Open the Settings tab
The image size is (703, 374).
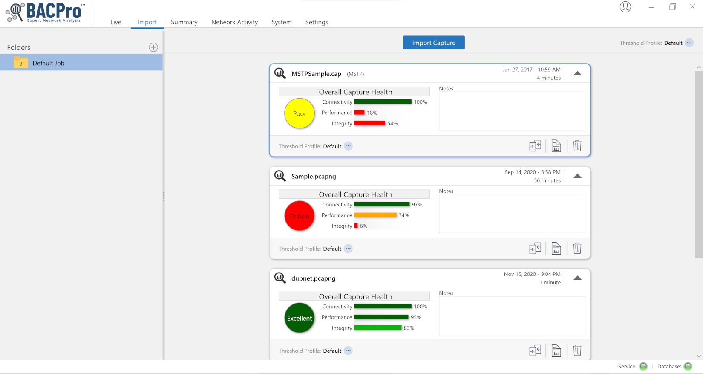[317, 22]
